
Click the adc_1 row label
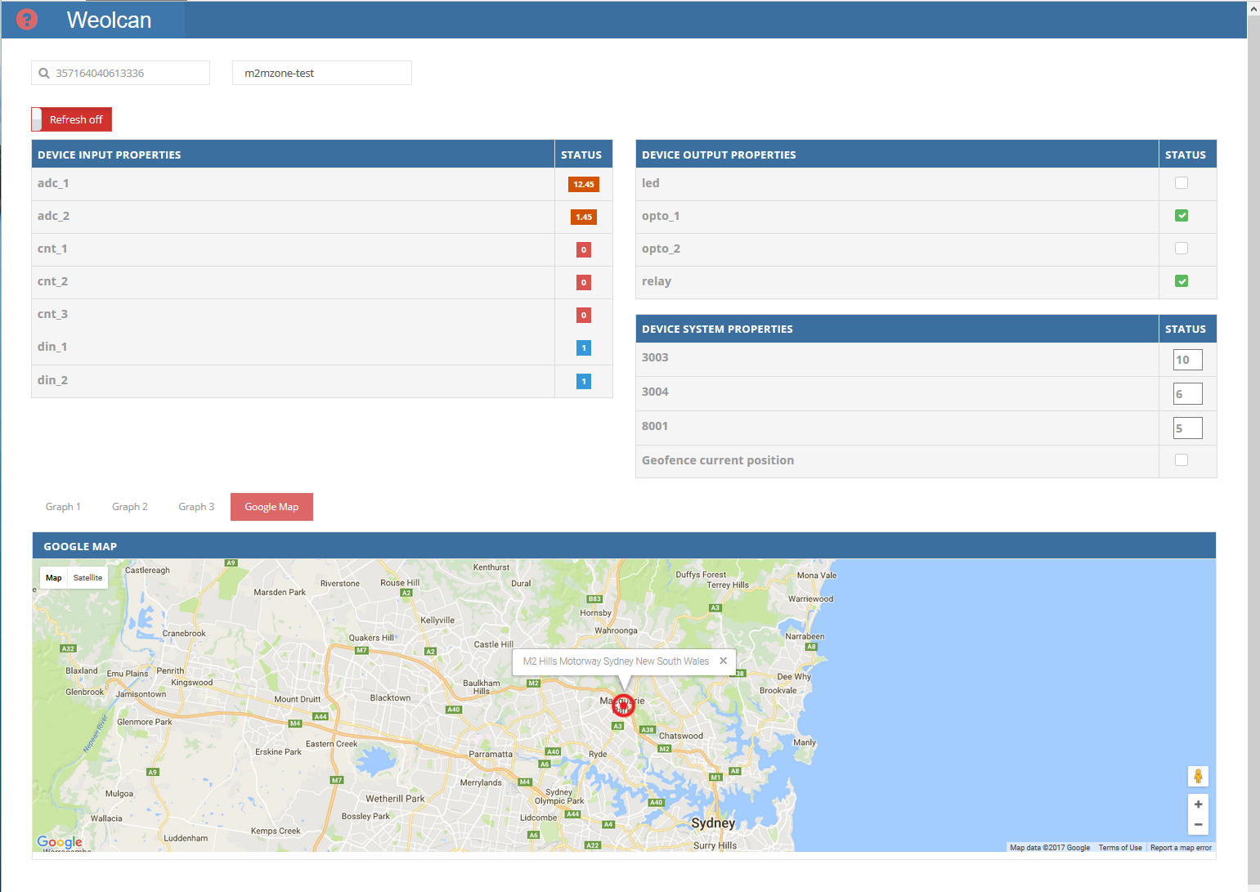(x=53, y=183)
